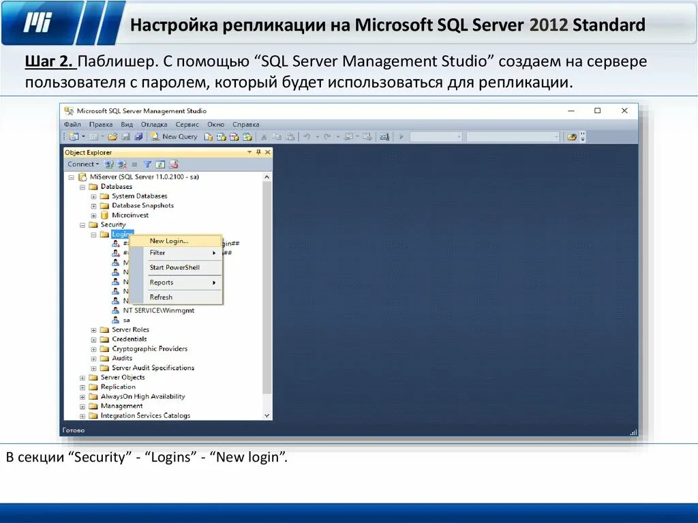Click the green Start Debugging arrow

tap(401, 137)
